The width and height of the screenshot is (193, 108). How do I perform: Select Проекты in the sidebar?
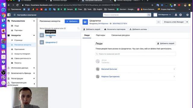[18, 63]
